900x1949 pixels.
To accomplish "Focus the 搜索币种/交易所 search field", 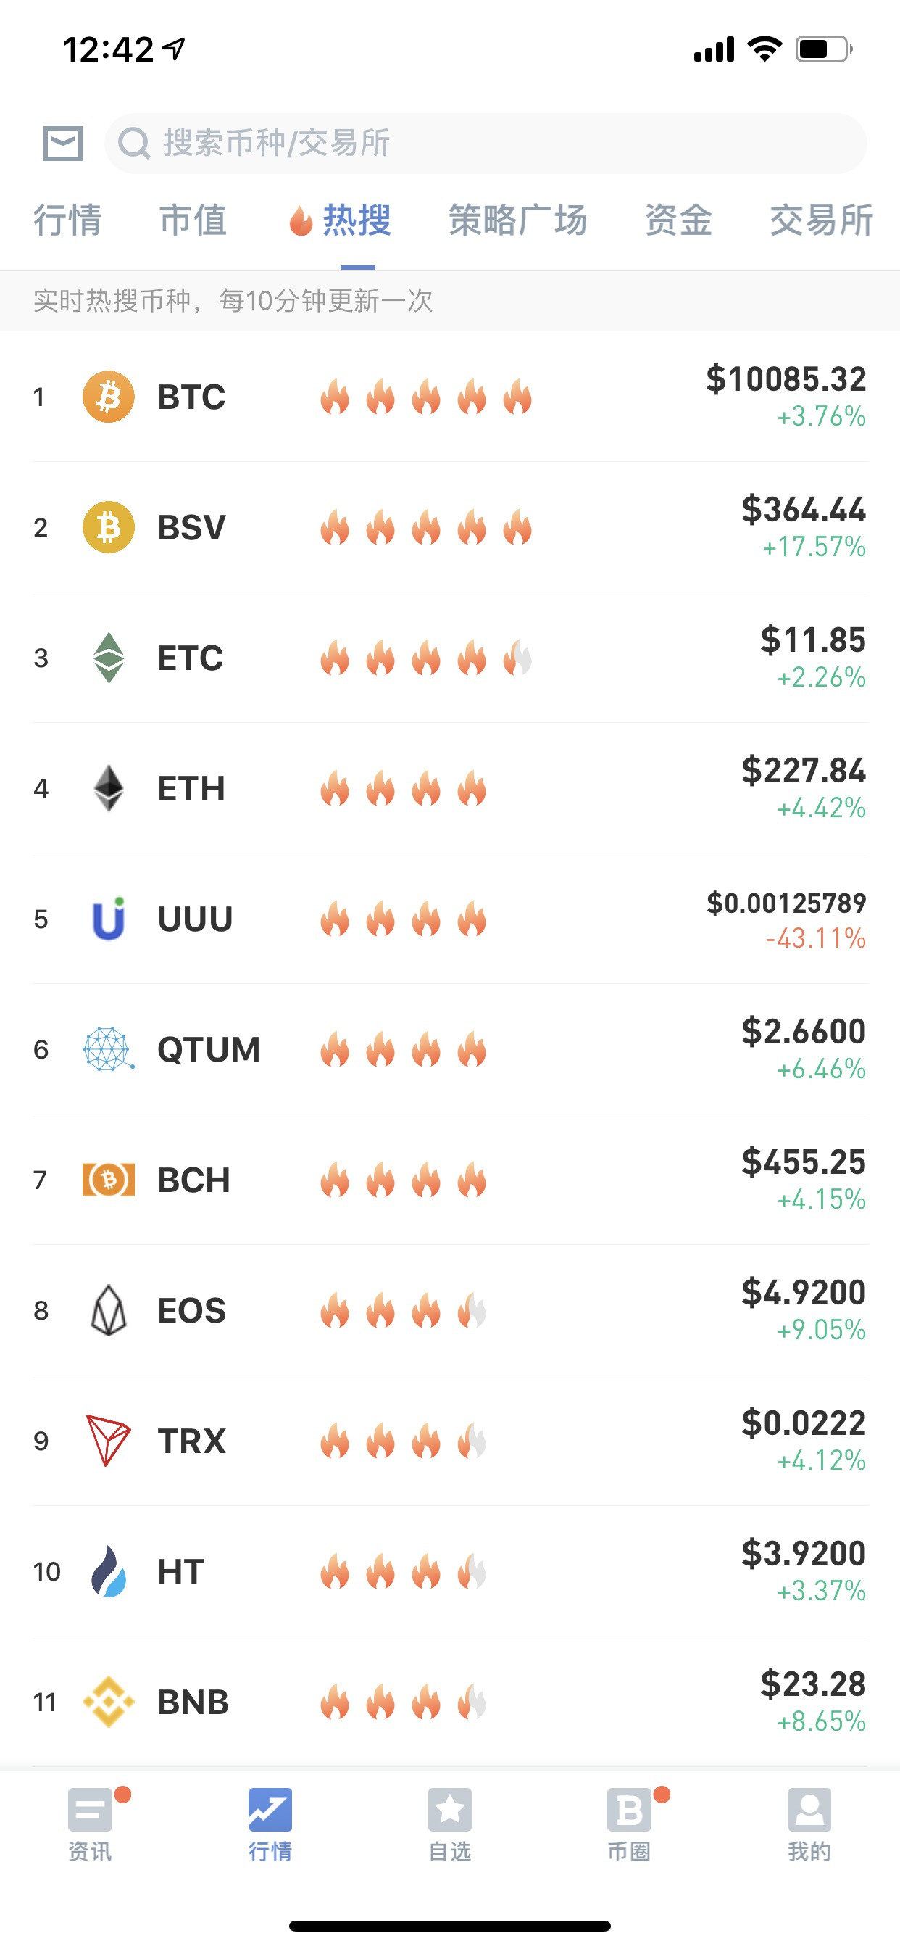I will 486,143.
